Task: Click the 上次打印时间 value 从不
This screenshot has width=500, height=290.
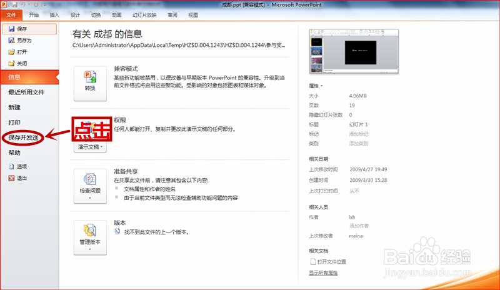Action: [354, 191]
